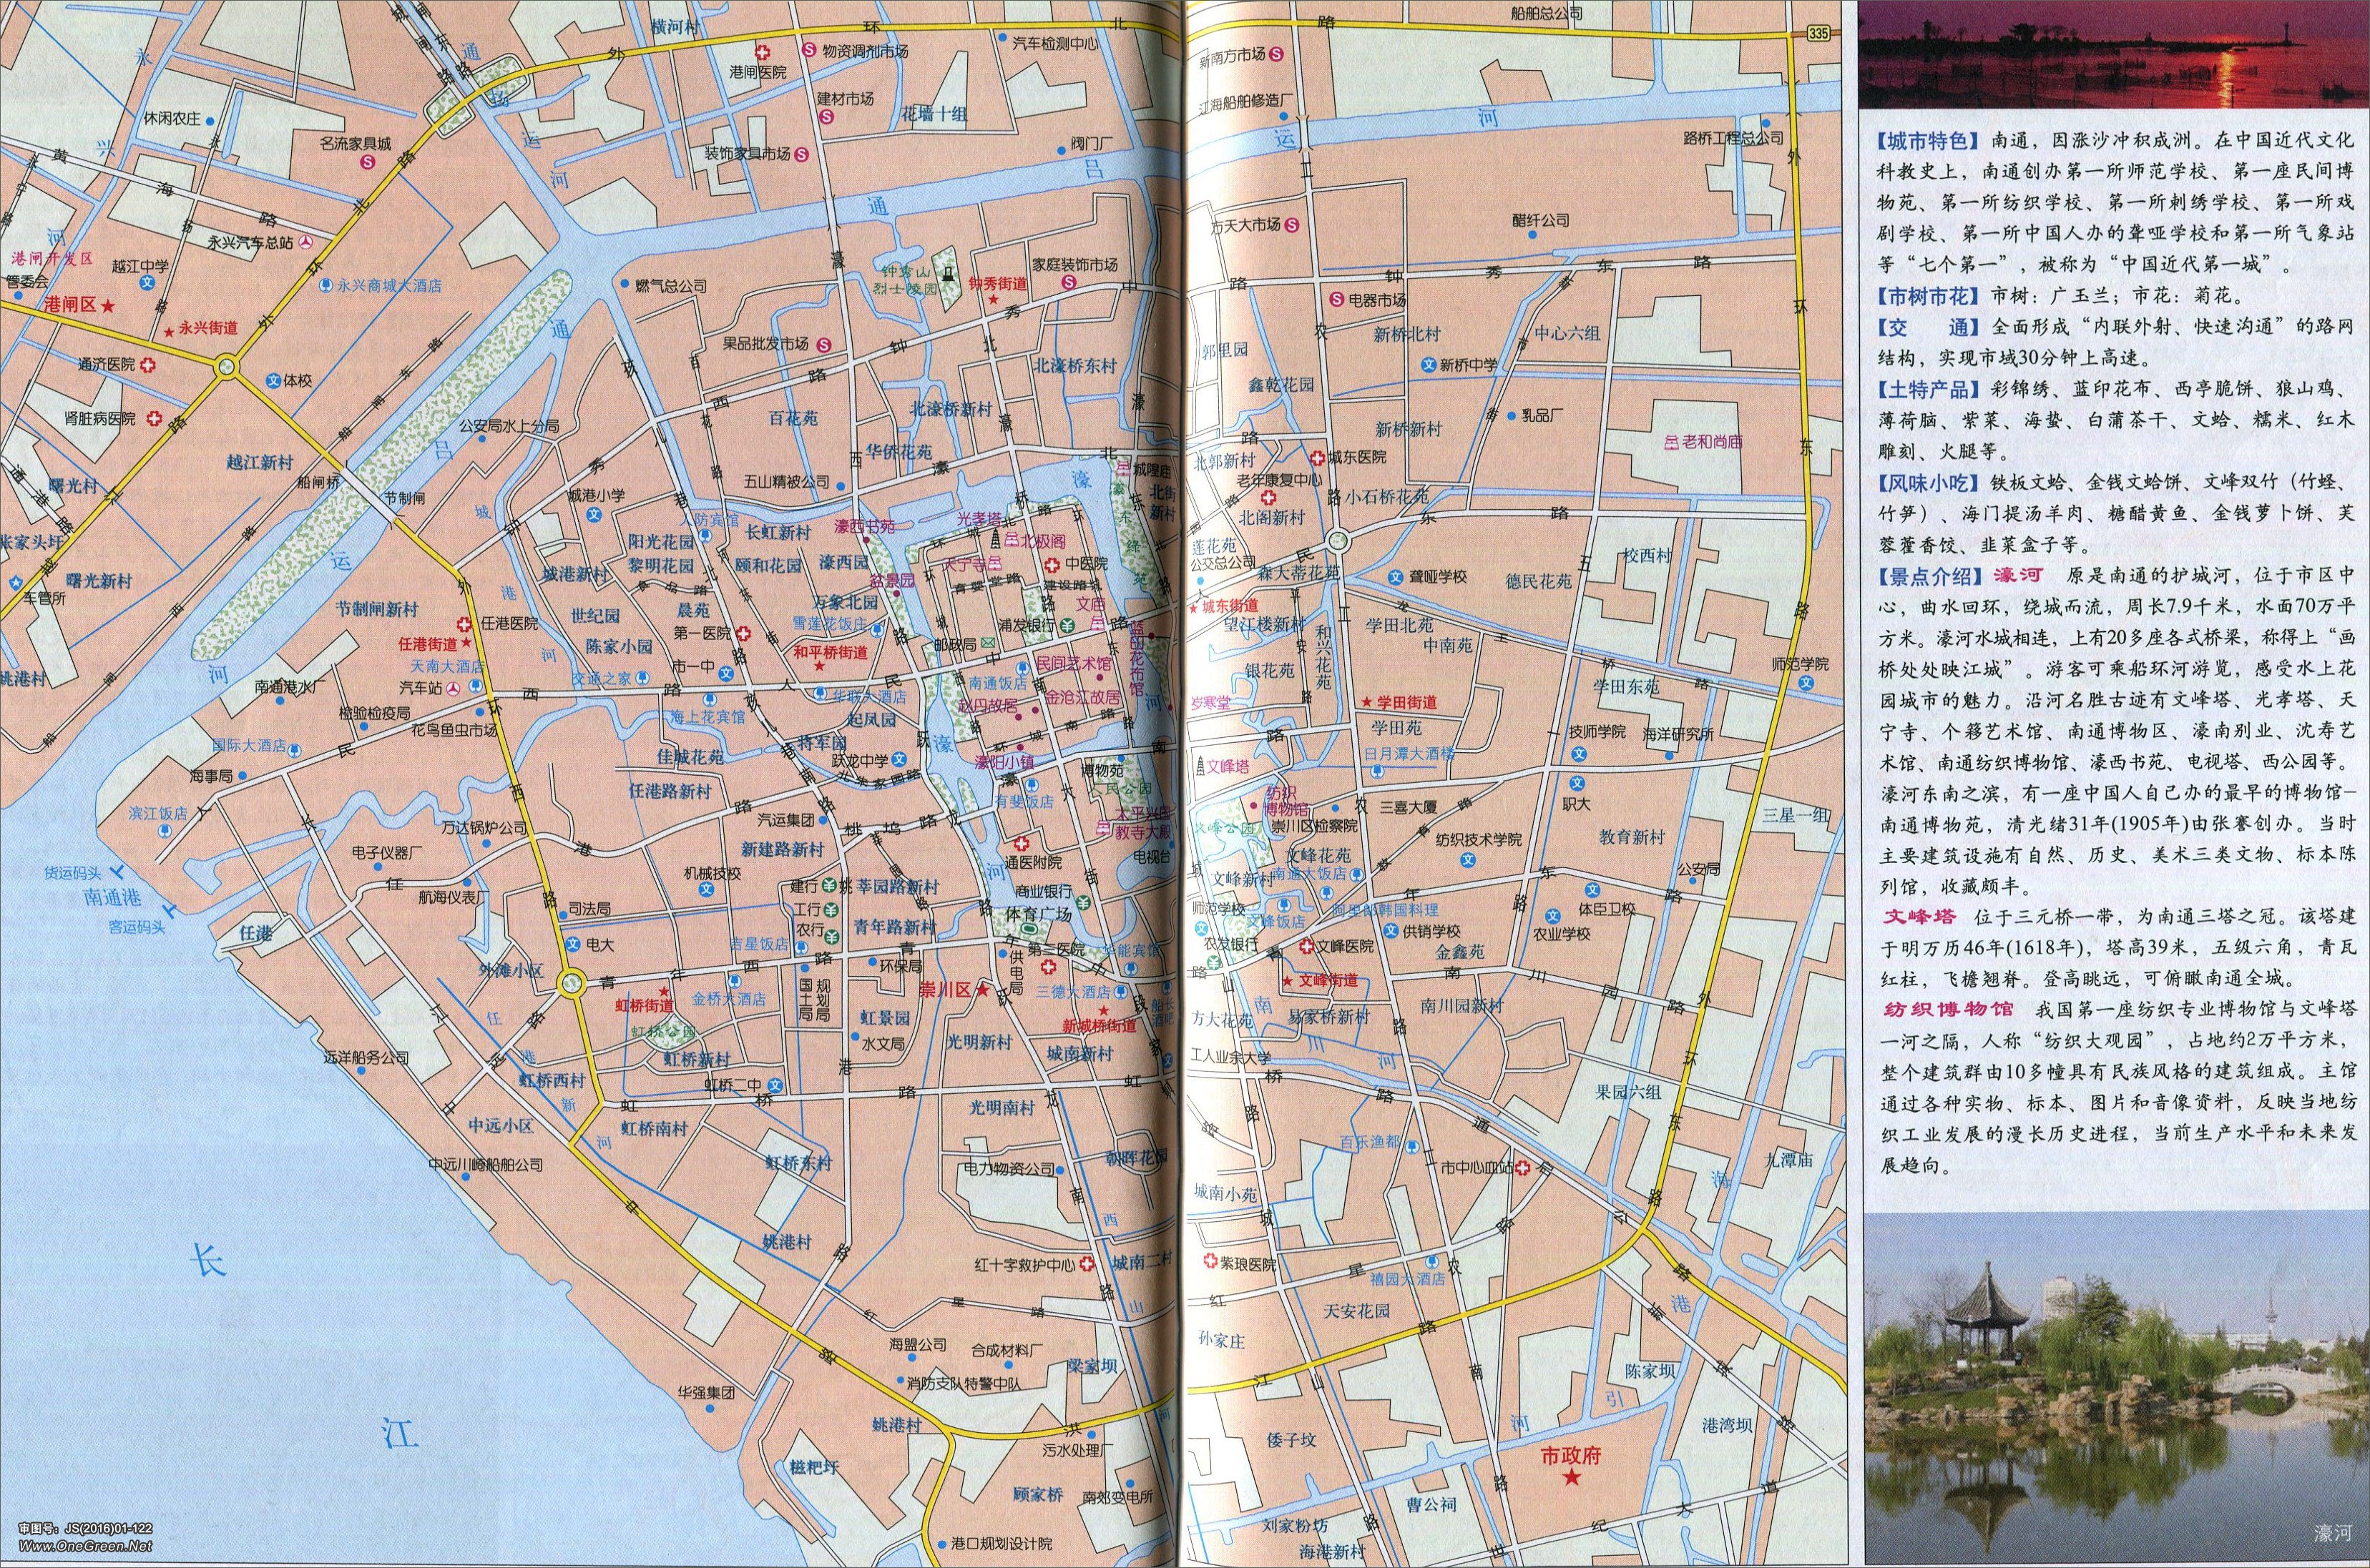This screenshot has height=1568, width=2370.
Task: Click the 市政府 red star marker
Action: tap(1571, 1477)
